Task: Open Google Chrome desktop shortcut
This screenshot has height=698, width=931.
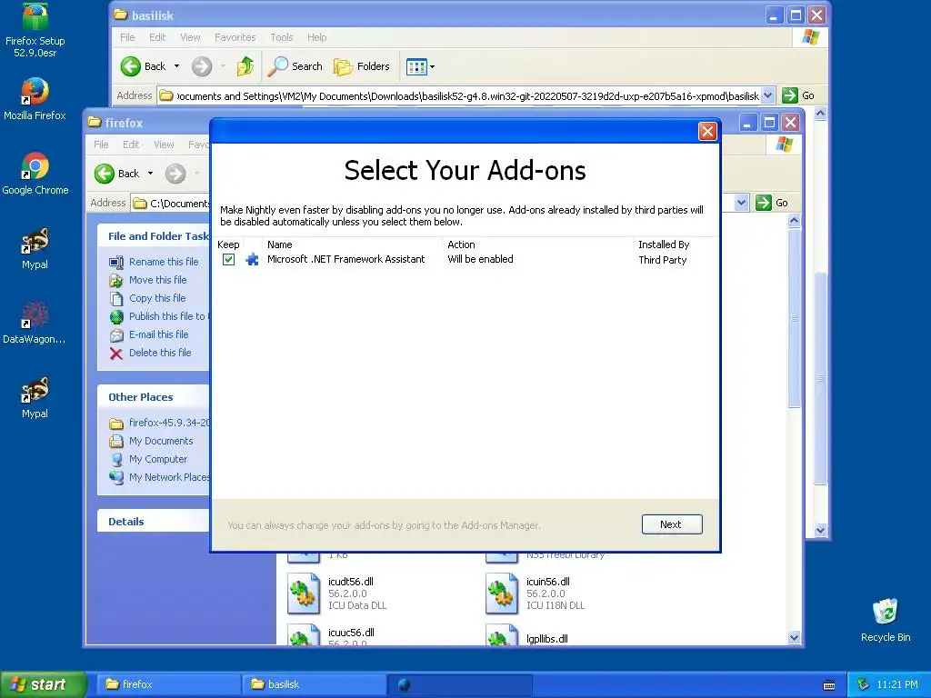Action: click(35, 174)
